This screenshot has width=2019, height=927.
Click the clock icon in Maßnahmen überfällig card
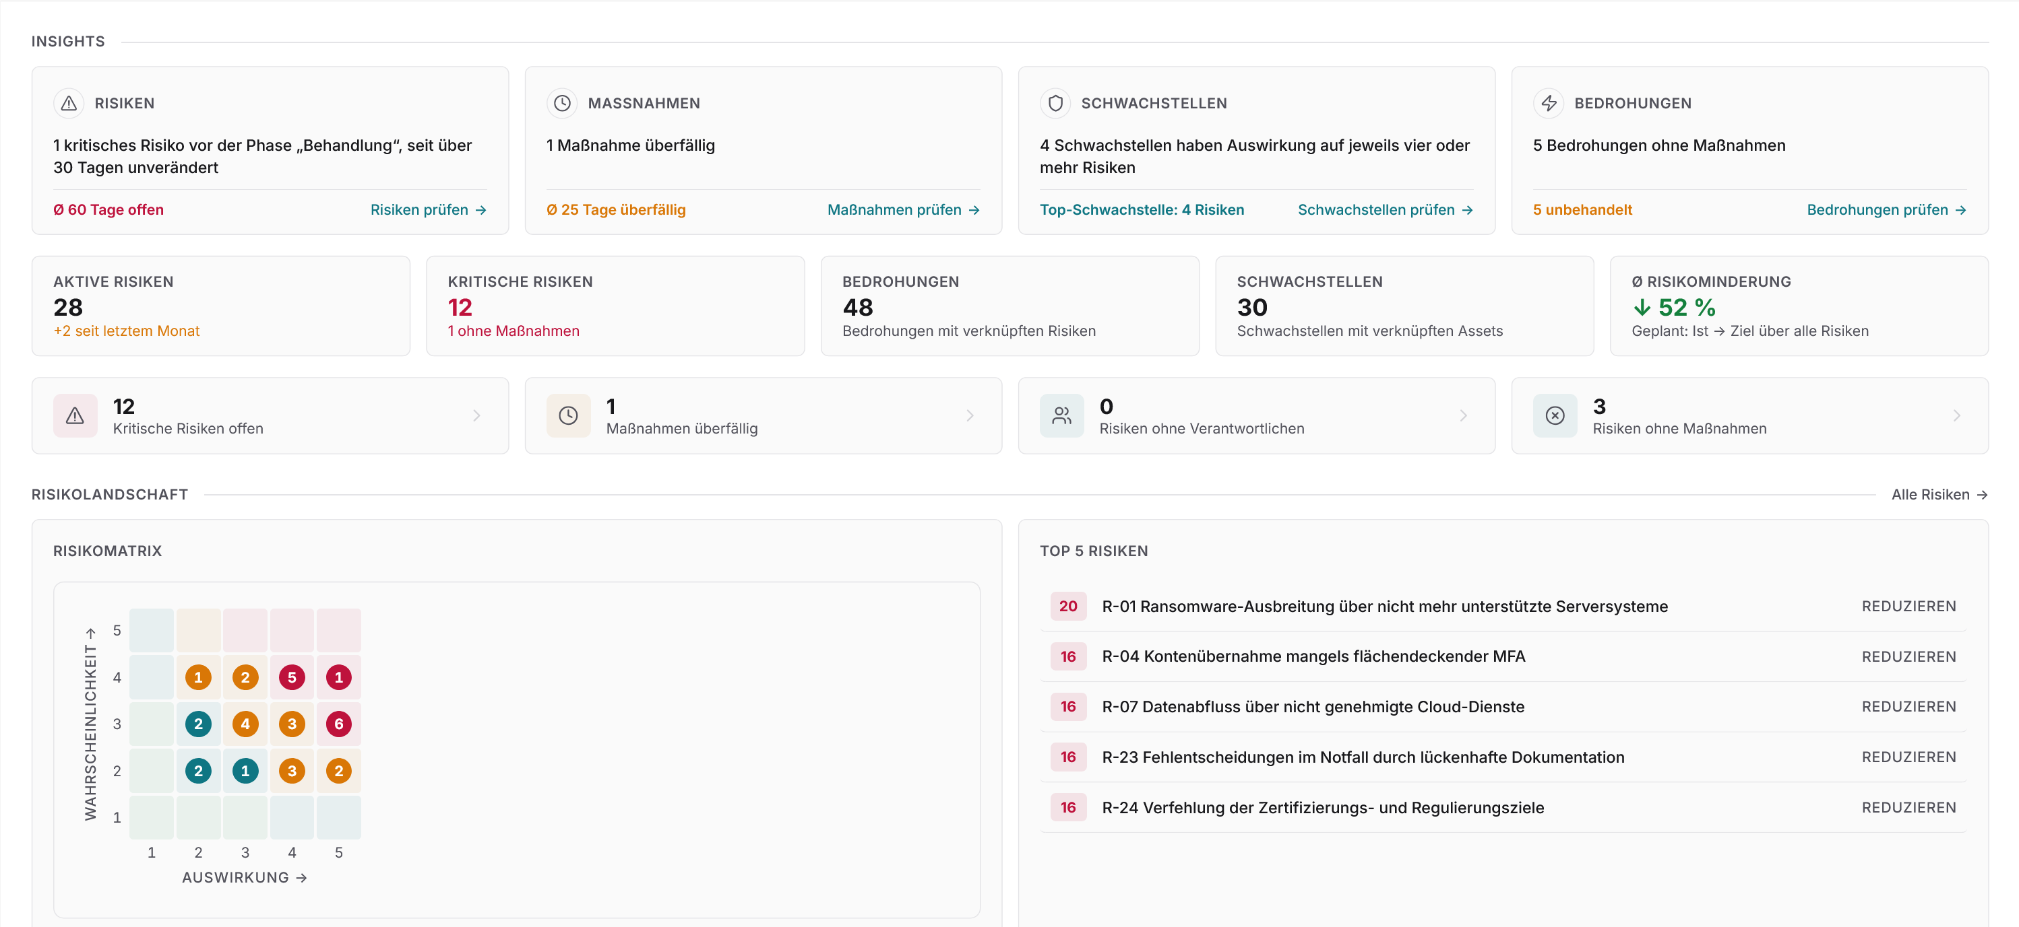point(568,416)
